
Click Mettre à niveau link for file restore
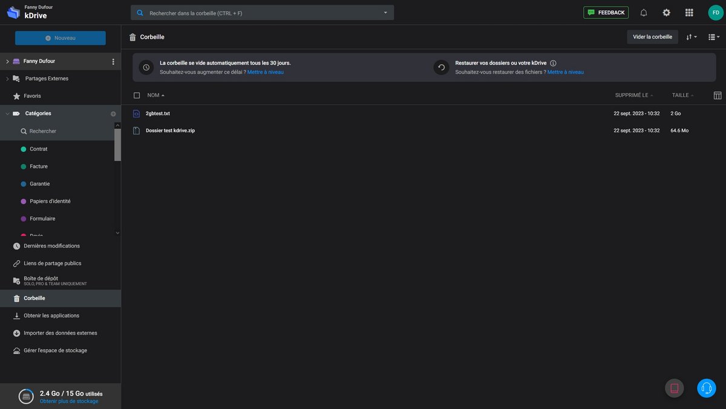[566, 72]
